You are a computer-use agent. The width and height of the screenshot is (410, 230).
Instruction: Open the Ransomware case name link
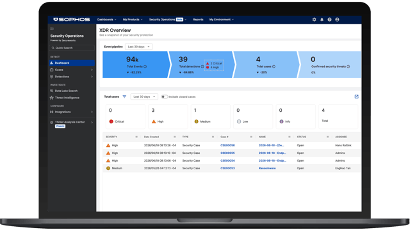tap(267, 168)
